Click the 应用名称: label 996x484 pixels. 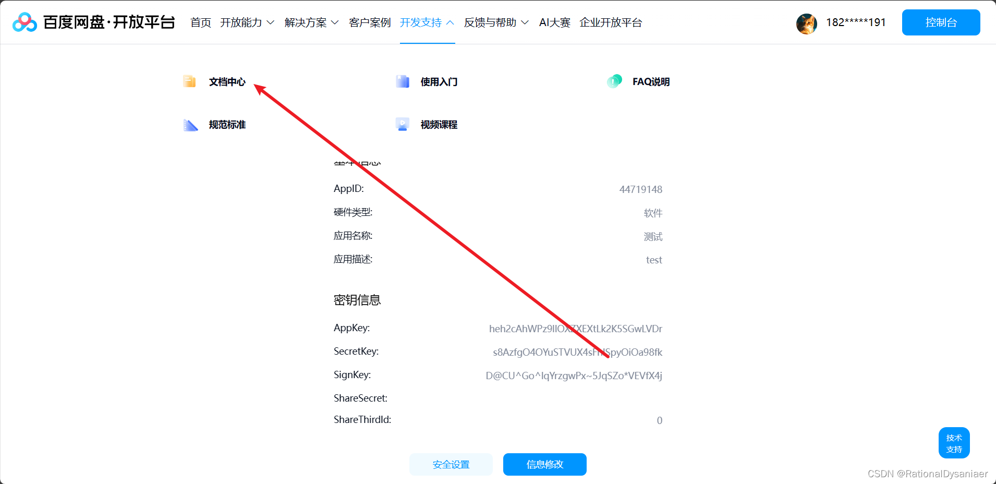(353, 236)
